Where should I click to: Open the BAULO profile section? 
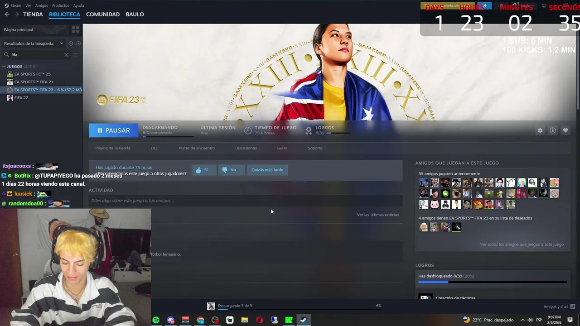(x=135, y=14)
